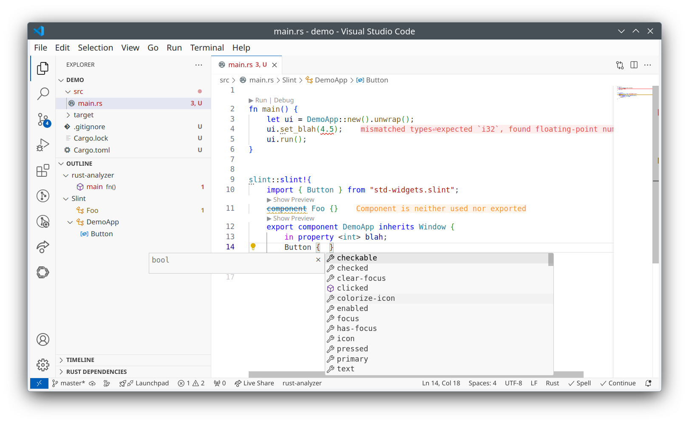Open the Search view in activity bar
Viewport: 689px width, 424px height.
pyautogui.click(x=43, y=93)
